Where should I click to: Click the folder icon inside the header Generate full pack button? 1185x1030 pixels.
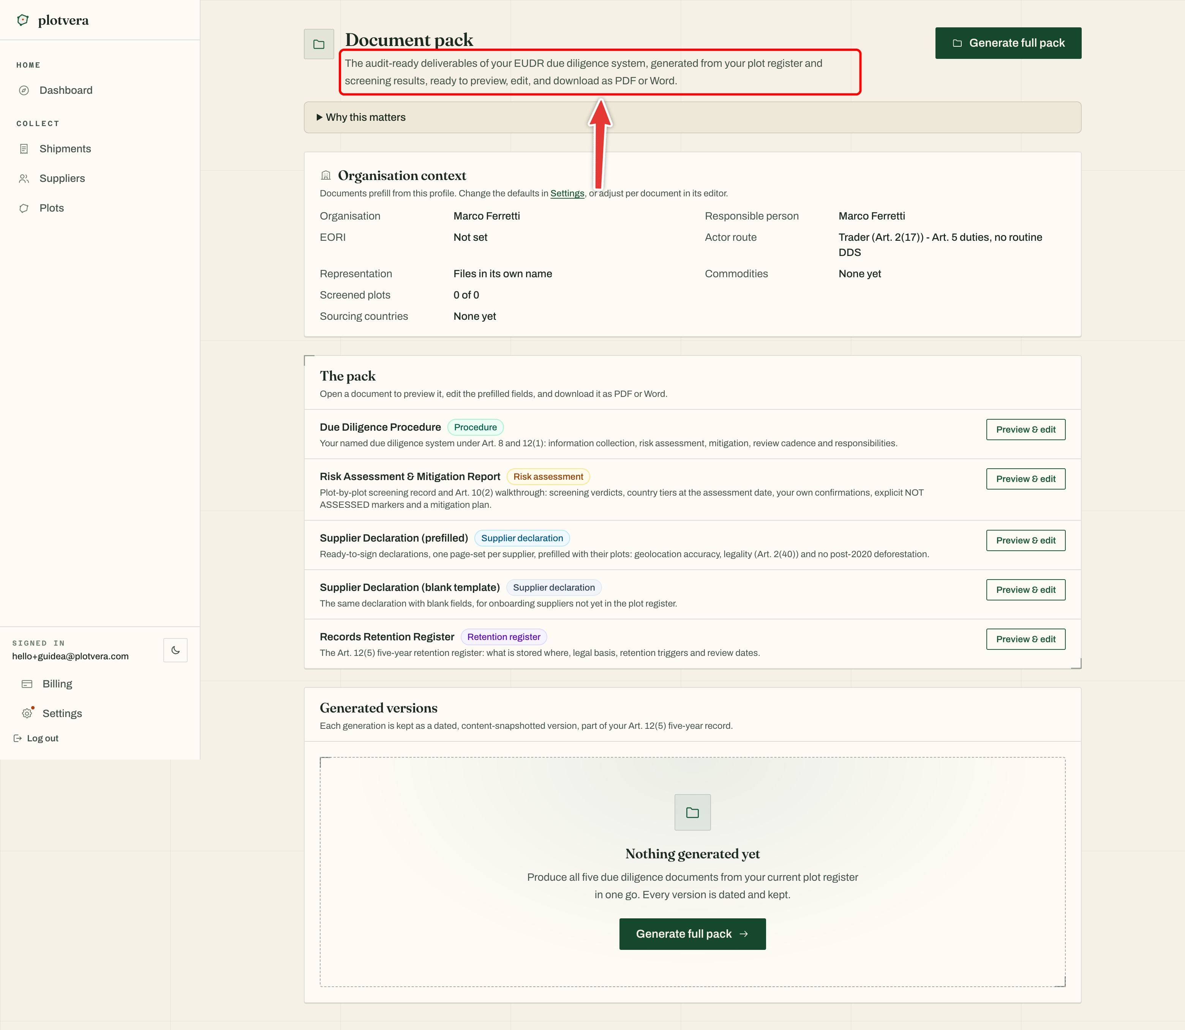click(x=957, y=43)
